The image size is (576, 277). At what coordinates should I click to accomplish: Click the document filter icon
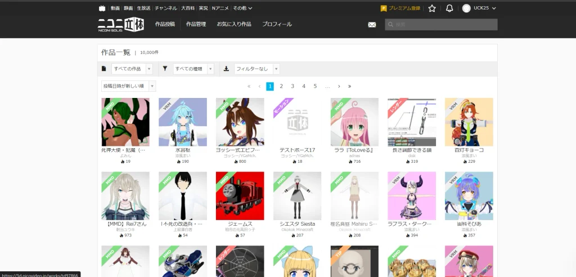(x=104, y=69)
